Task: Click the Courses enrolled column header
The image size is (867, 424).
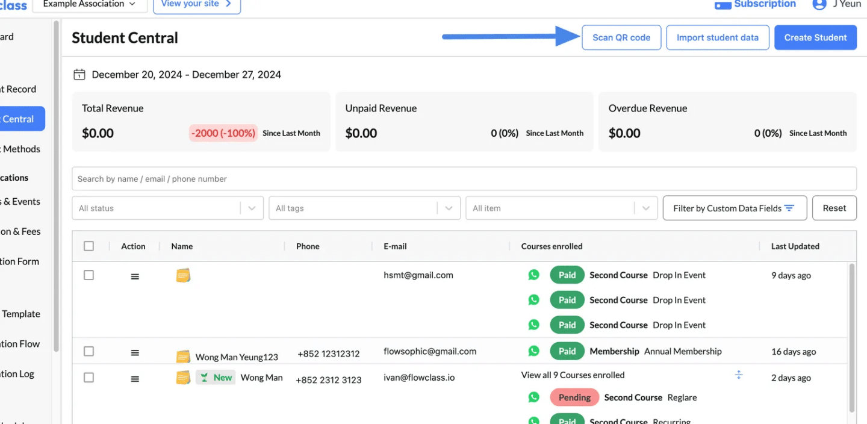Action: tap(552, 246)
